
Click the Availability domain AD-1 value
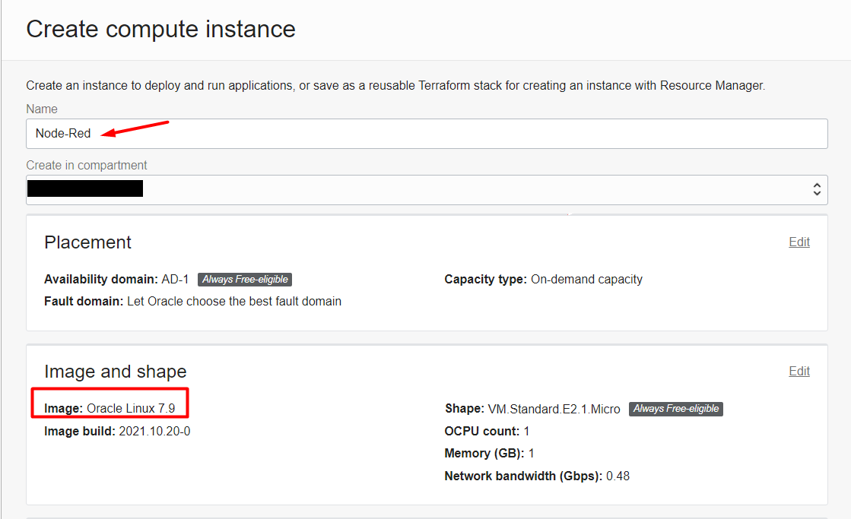pyautogui.click(x=175, y=280)
